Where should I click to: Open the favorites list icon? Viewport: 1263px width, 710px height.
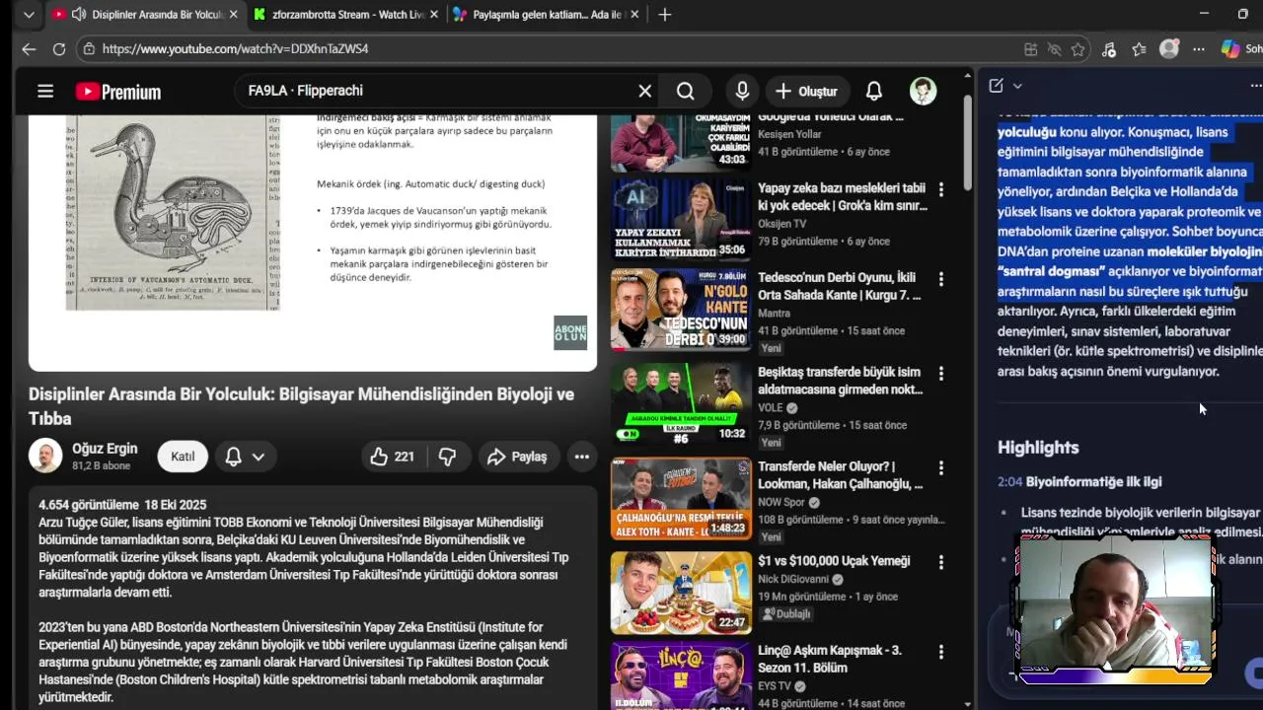point(1140,49)
